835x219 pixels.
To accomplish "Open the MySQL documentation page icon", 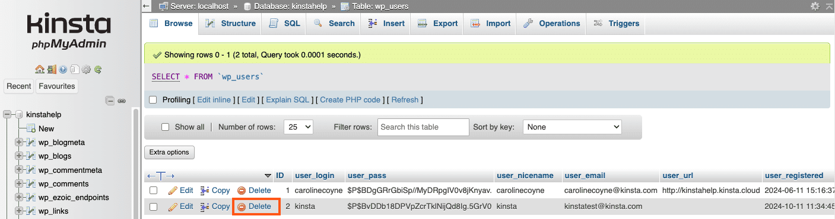I will tap(75, 69).
